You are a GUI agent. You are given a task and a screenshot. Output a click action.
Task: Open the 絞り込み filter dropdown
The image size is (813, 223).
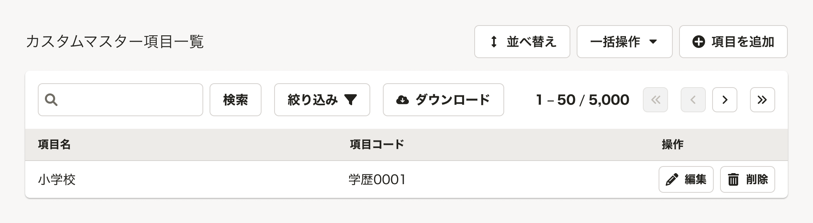(x=322, y=100)
